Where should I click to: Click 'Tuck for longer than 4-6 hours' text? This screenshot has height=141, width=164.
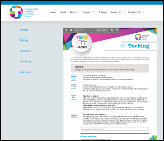(x=94, y=114)
